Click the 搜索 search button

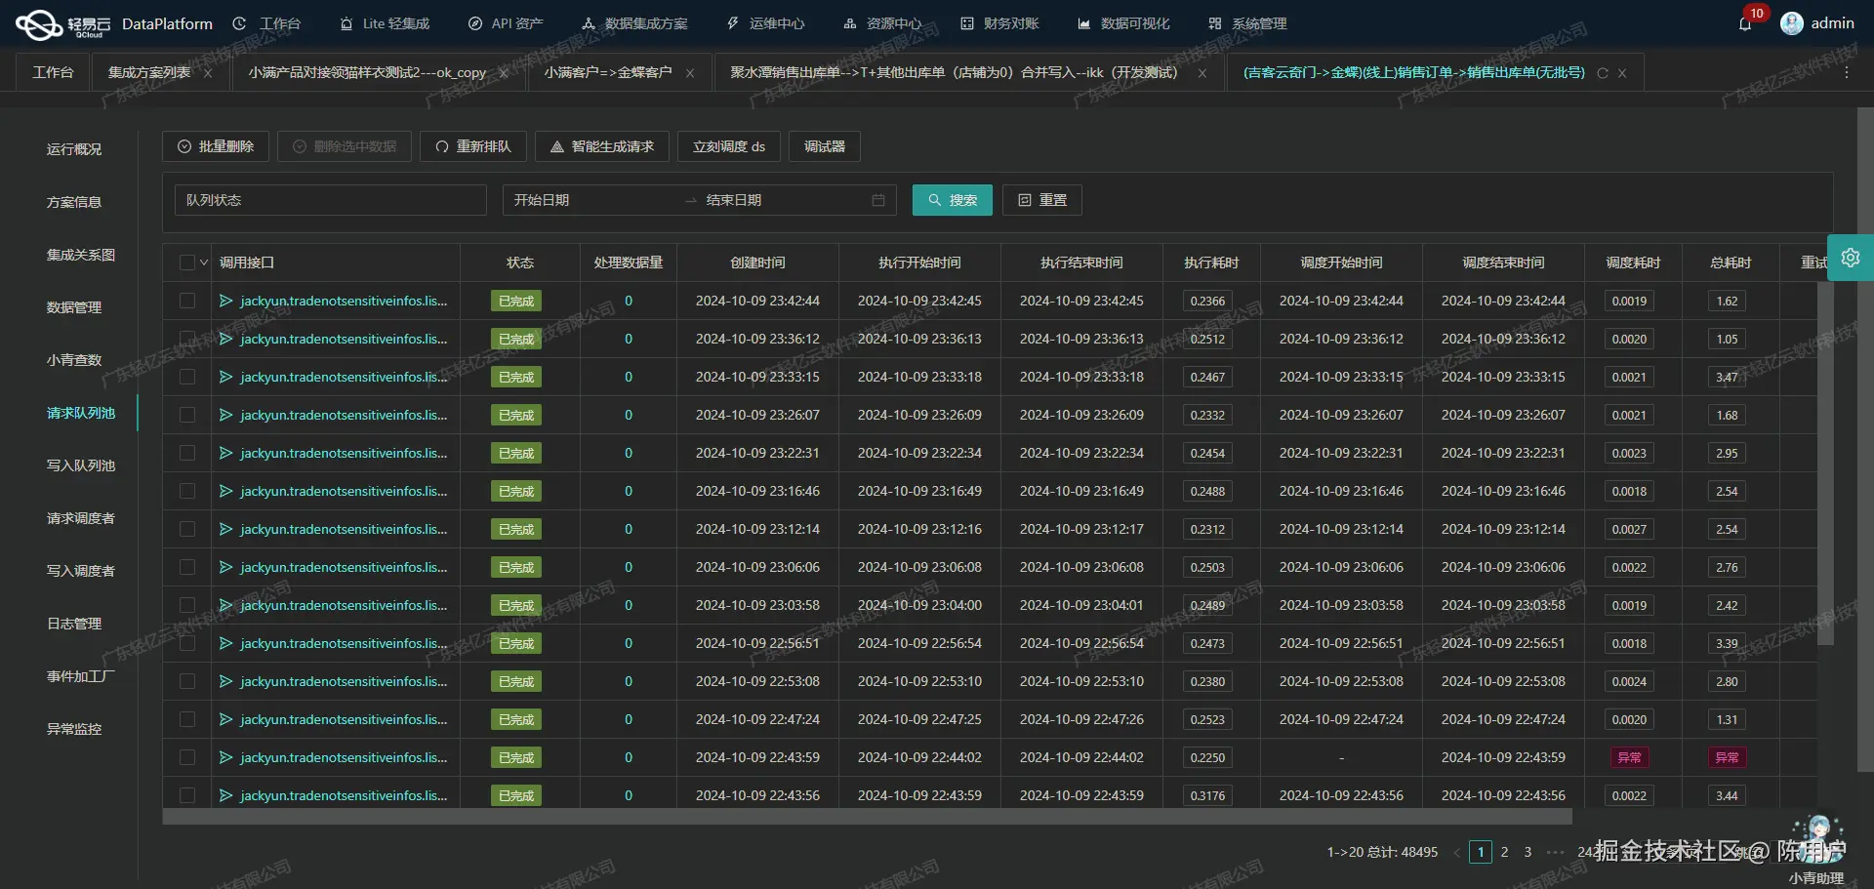click(953, 200)
